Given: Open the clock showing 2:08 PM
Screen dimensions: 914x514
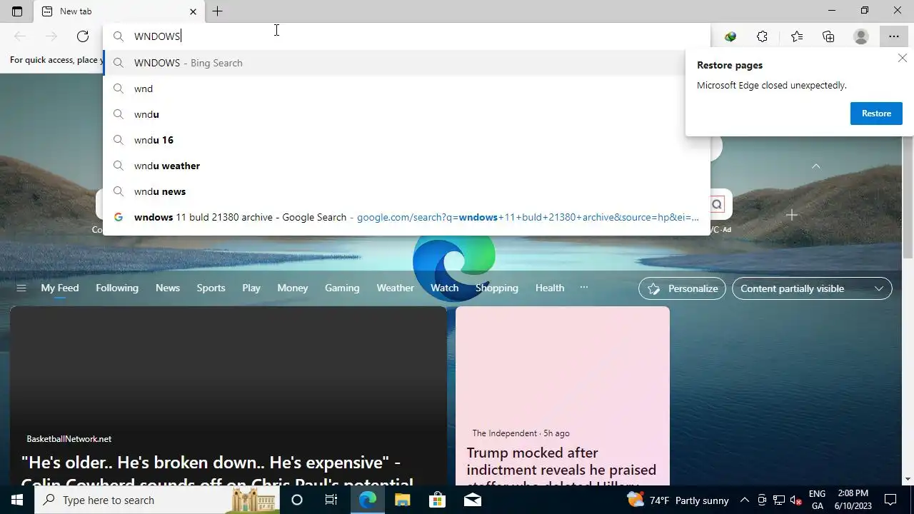Looking at the screenshot, I should [853, 500].
